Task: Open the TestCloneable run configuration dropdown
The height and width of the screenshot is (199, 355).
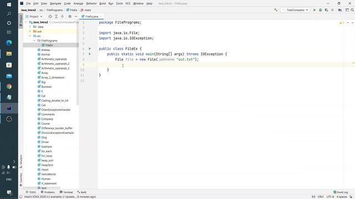Action: 296,10
